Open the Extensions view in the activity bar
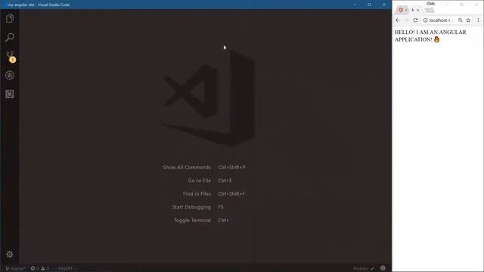This screenshot has height=272, width=484. click(10, 94)
